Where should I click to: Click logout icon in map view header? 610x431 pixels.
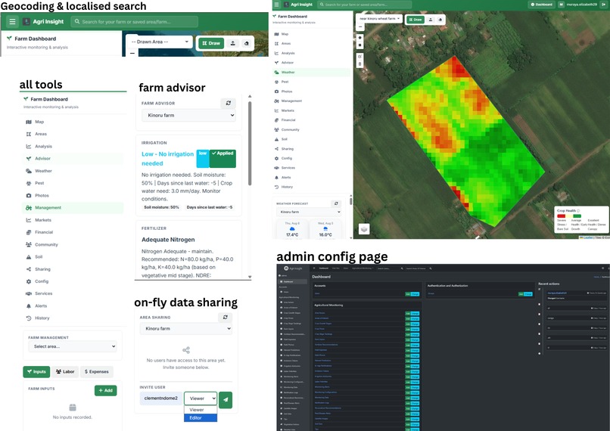[x=604, y=5]
